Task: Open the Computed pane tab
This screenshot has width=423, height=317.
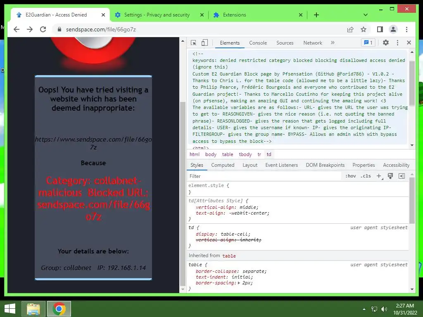Action: pos(223,165)
